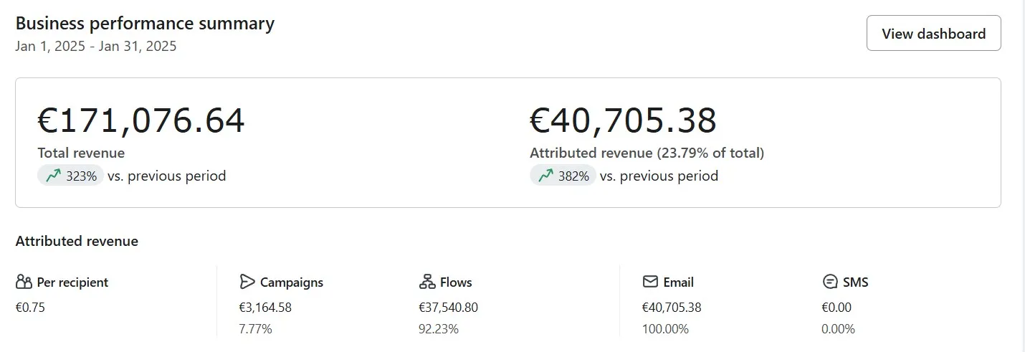Click the €0.75 per recipient value

coord(30,308)
